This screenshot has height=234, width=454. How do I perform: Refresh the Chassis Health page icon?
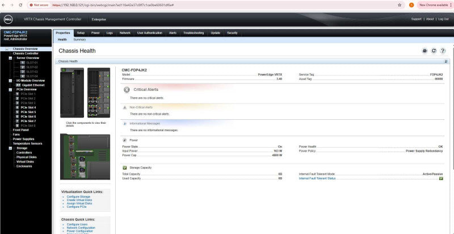click(x=434, y=51)
